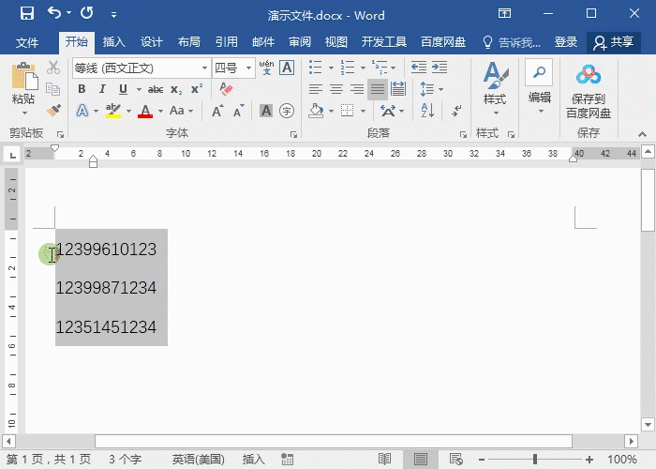Click the Cut scissors icon

(53, 68)
